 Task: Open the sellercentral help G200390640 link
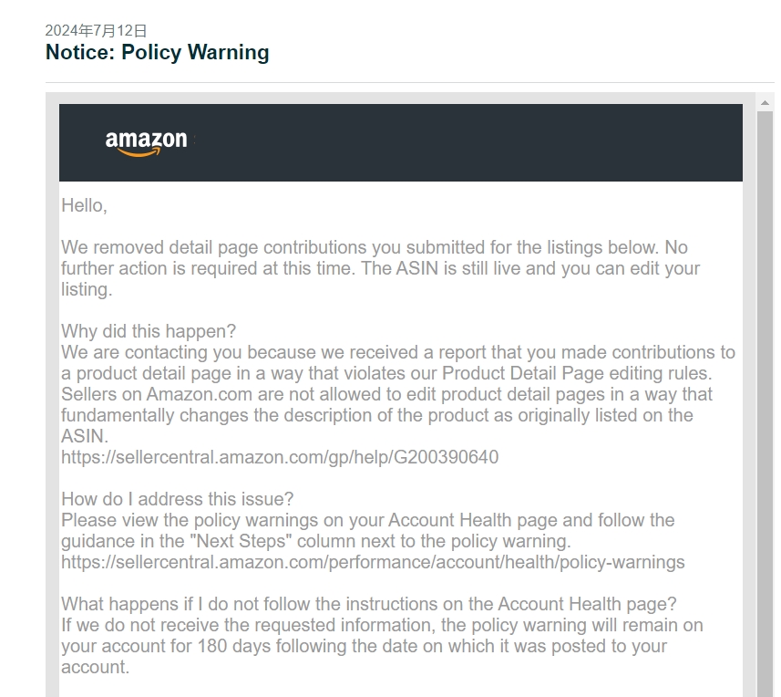tap(280, 457)
